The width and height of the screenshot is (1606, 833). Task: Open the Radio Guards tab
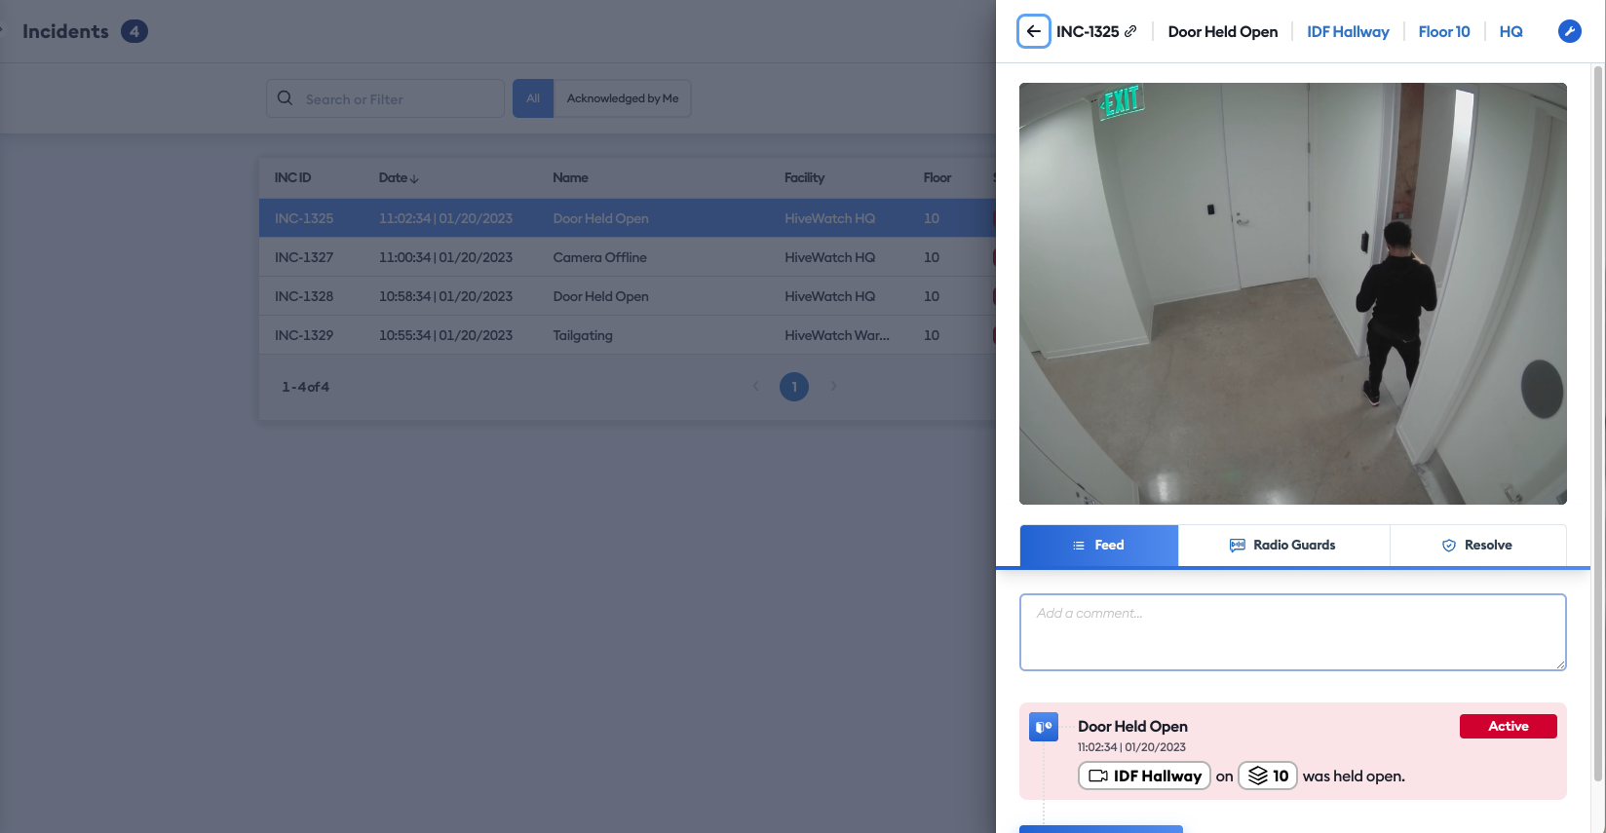[x=1283, y=546]
